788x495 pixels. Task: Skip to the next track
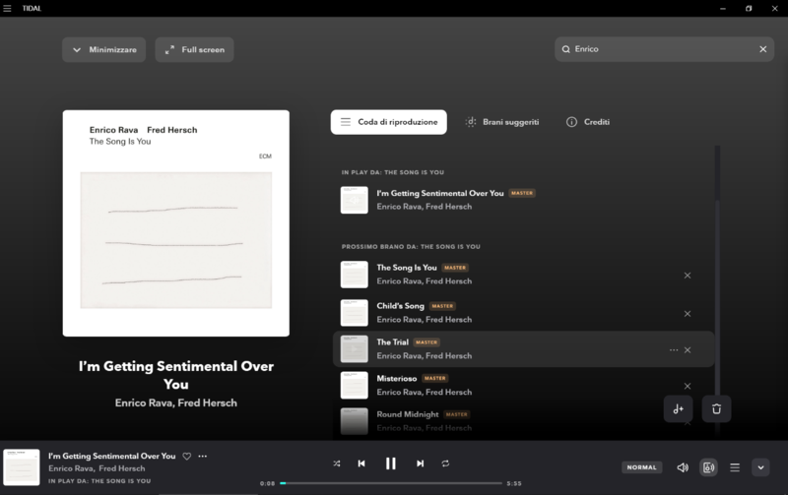tap(421, 464)
